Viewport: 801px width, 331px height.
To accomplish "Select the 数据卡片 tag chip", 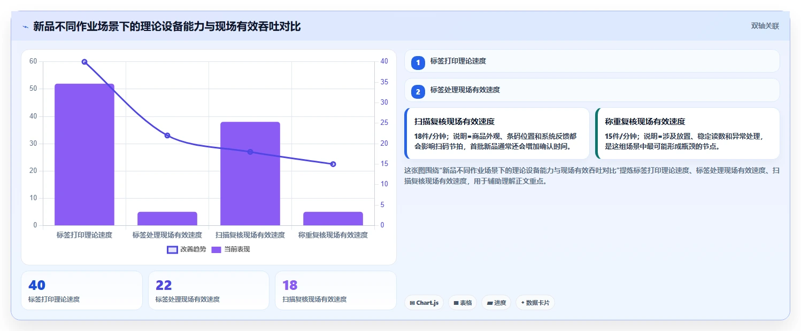I will [535, 303].
